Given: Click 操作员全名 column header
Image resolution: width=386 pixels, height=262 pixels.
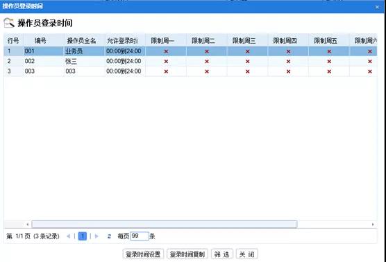Looking at the screenshot, I should click(x=81, y=41).
